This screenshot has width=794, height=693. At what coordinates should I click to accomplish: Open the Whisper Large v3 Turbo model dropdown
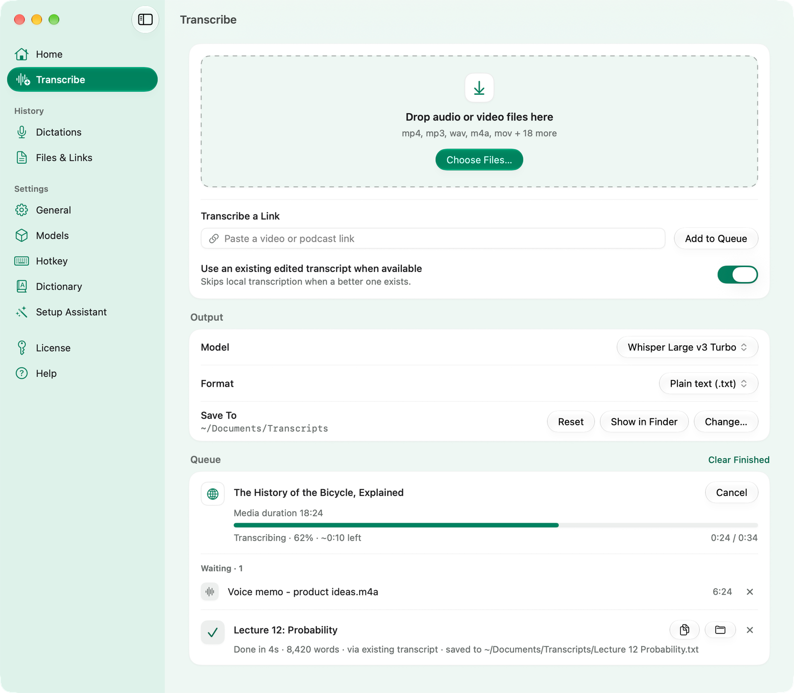687,347
